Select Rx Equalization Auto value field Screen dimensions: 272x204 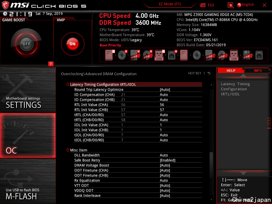164,180
